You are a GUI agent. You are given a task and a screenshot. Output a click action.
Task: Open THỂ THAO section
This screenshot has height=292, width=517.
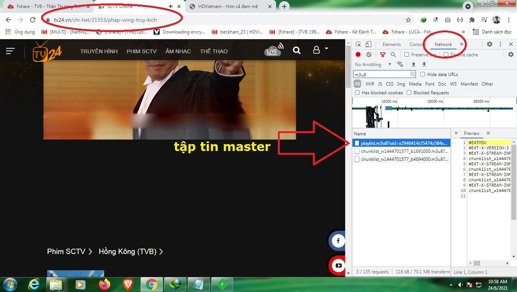pos(214,51)
